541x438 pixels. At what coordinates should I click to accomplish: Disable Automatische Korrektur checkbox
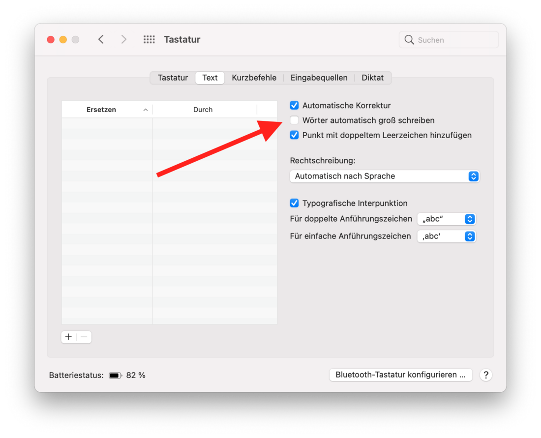[x=295, y=105]
